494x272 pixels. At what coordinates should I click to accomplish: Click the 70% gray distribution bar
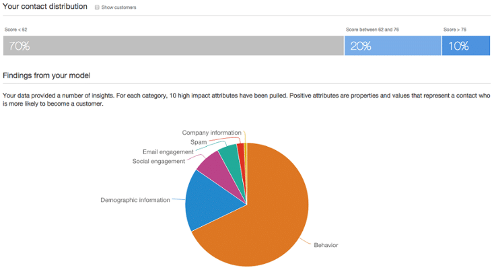(173, 46)
